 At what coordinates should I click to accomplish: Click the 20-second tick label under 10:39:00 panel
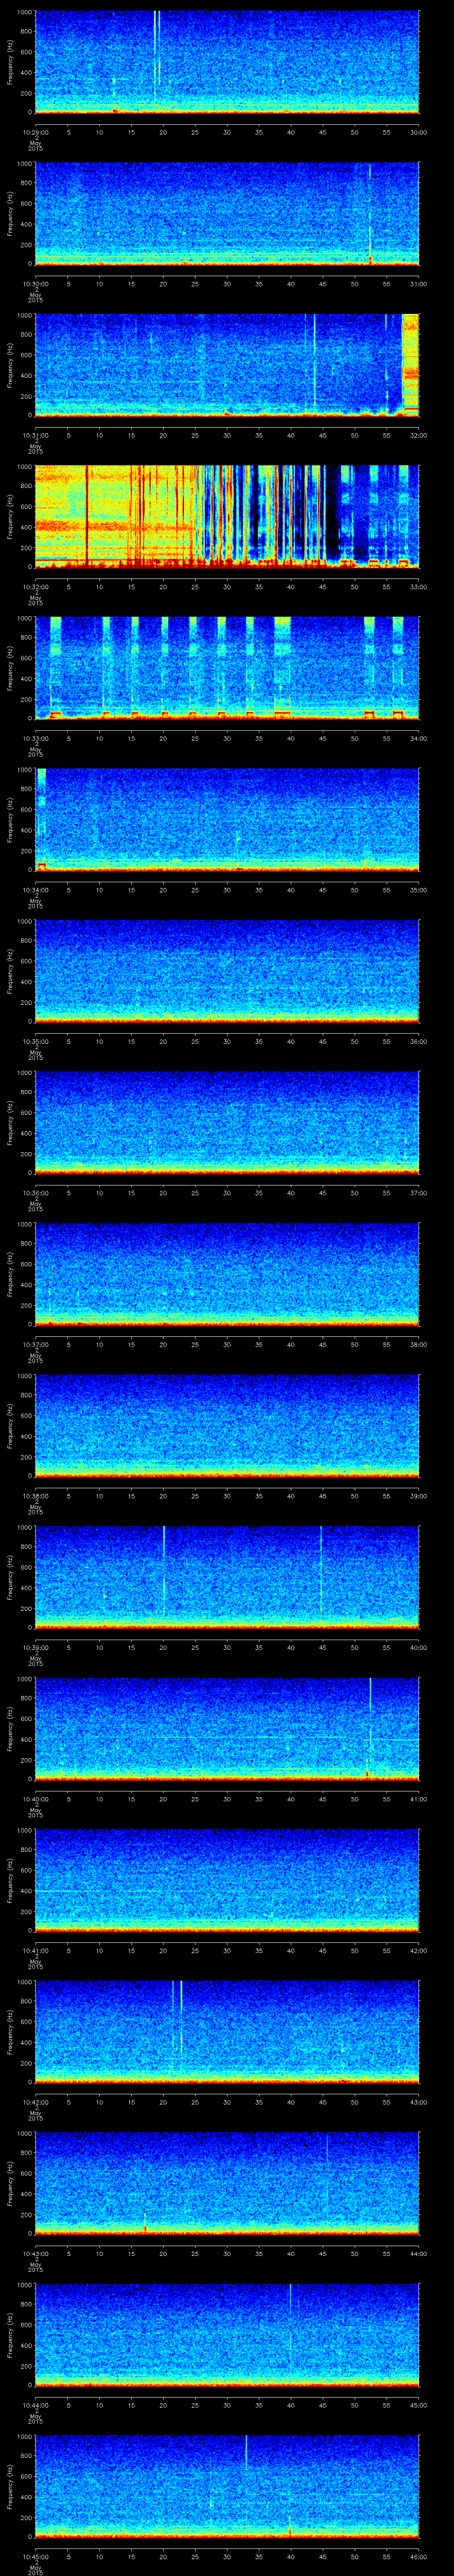coord(164,1647)
